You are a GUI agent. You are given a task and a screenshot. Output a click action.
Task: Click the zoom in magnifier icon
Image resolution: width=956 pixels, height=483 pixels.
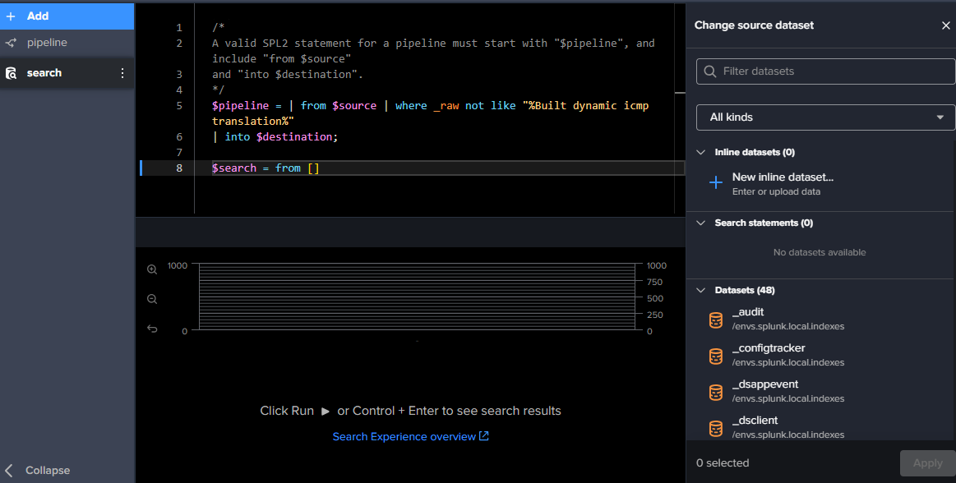152,269
